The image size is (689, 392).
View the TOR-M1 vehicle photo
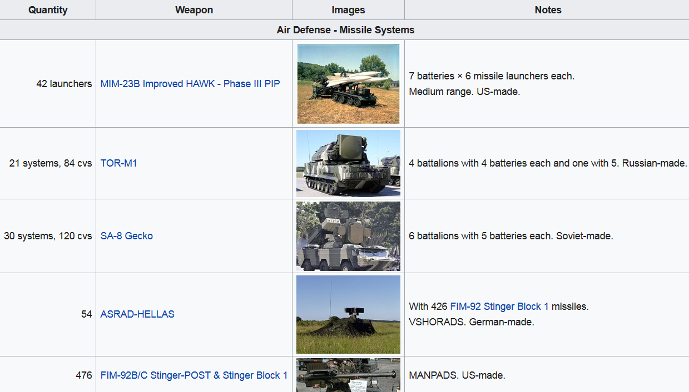point(348,163)
